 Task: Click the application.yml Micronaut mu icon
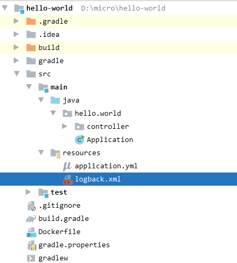click(x=67, y=166)
